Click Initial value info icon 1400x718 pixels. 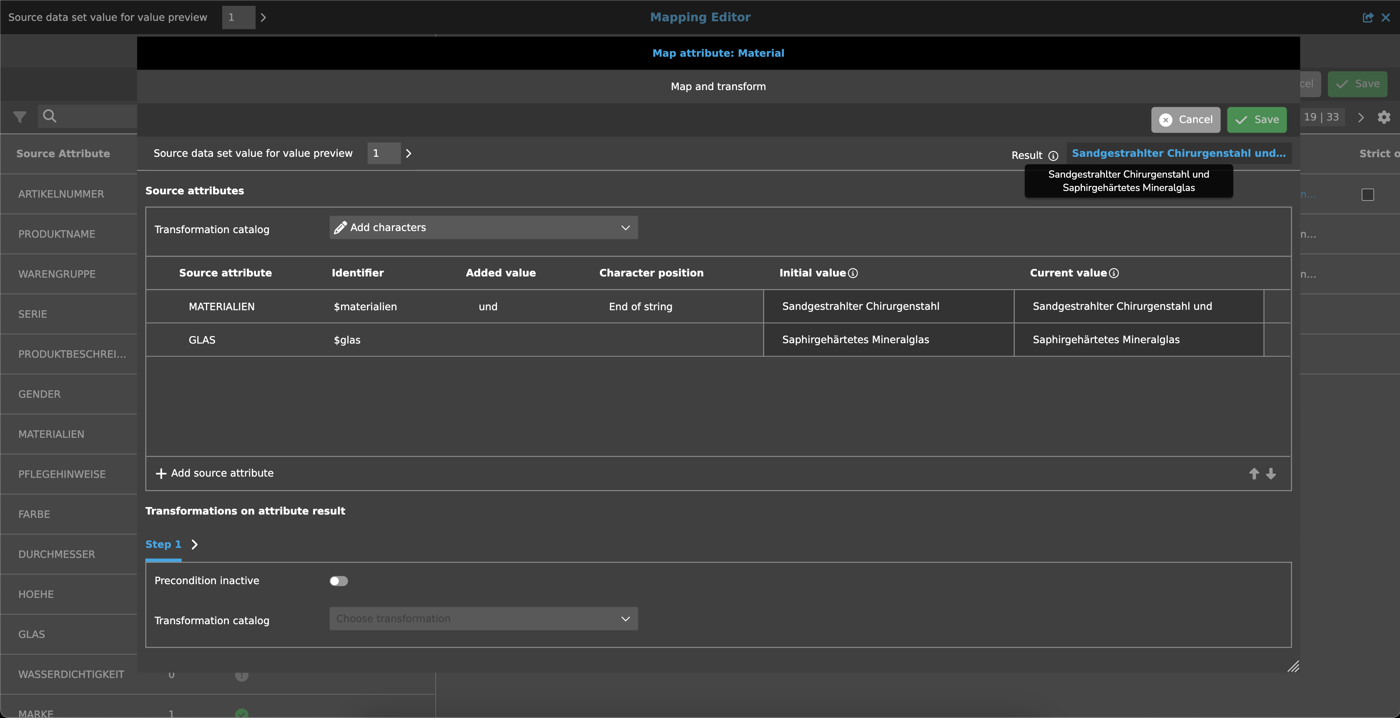(853, 273)
